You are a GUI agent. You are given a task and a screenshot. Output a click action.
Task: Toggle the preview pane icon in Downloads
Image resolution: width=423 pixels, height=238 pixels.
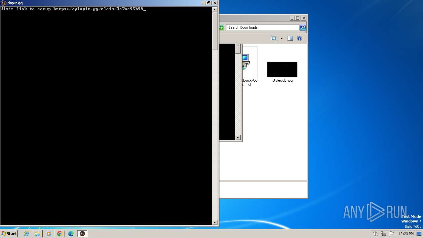[x=290, y=38]
